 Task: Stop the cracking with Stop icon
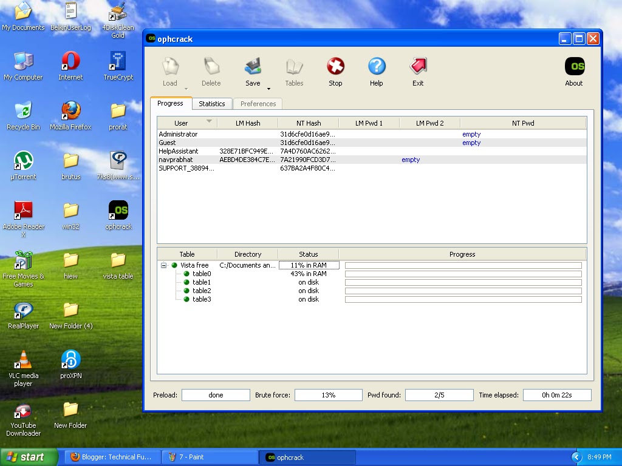point(335,72)
